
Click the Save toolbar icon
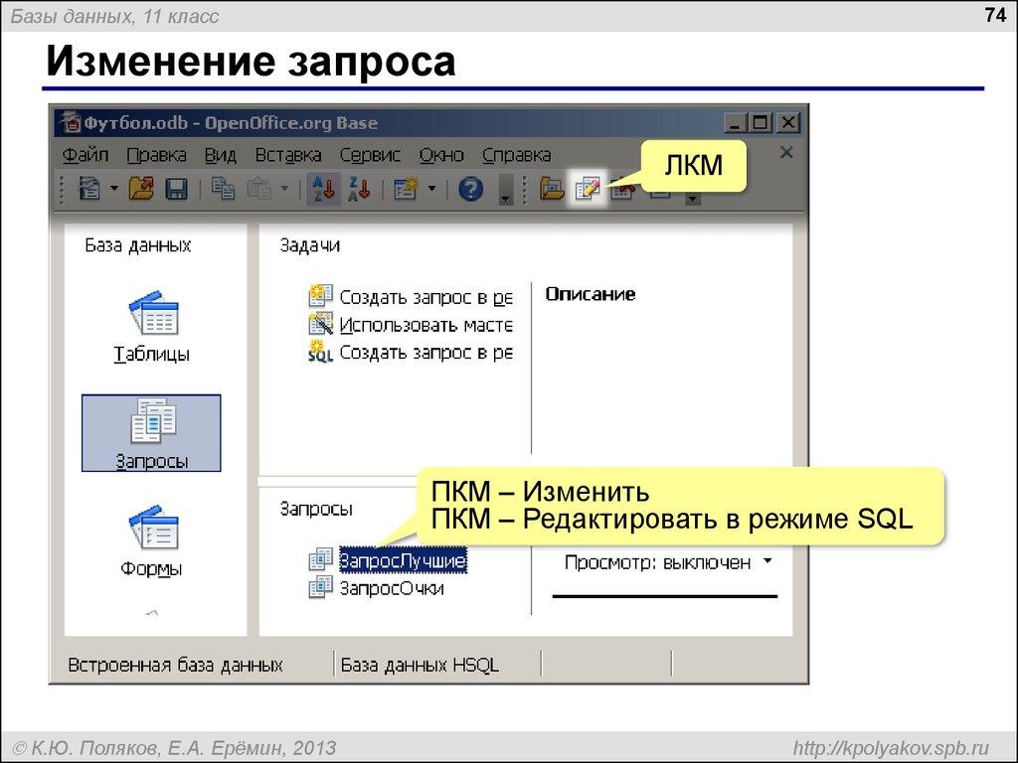177,189
